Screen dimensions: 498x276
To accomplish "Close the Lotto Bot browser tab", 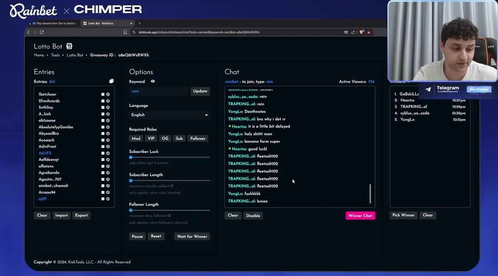I will click(131, 23).
